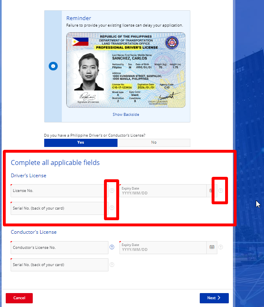This screenshot has width=264, height=307.
Task: Select Yes for having a Philippine license
Action: click(81, 142)
